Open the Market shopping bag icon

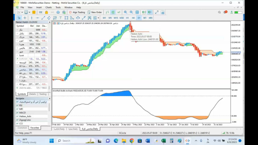[46, 12]
